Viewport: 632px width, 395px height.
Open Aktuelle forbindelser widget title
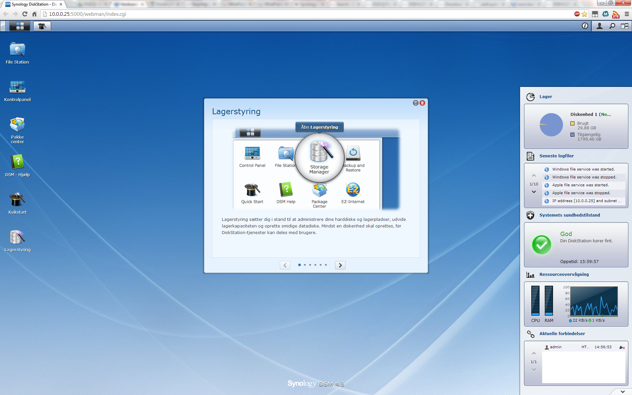click(x=562, y=334)
